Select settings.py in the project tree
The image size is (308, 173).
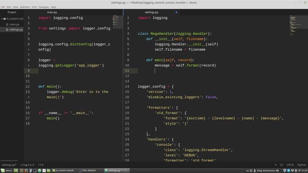(16, 29)
